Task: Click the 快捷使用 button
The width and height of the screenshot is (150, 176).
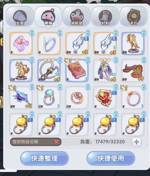Action: (x=111, y=158)
